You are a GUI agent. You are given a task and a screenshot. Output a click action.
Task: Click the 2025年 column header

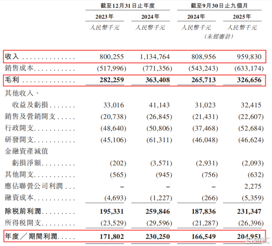[243, 16]
